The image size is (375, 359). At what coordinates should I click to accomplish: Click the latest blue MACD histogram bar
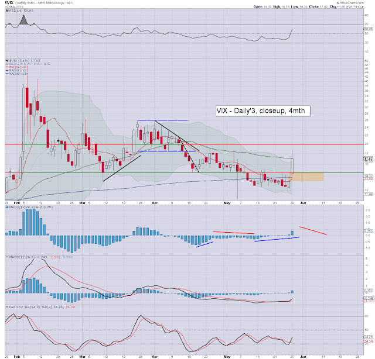pos(292,233)
